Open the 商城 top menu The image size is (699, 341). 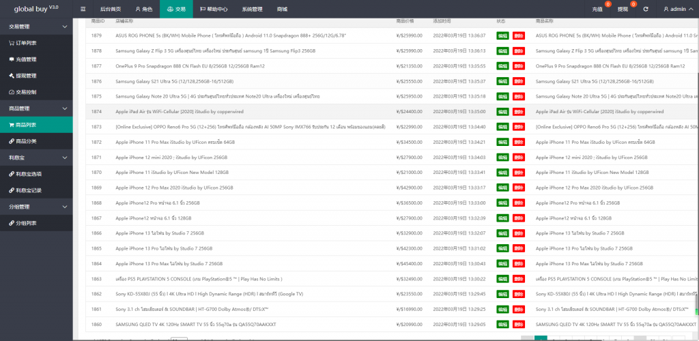coord(282,9)
